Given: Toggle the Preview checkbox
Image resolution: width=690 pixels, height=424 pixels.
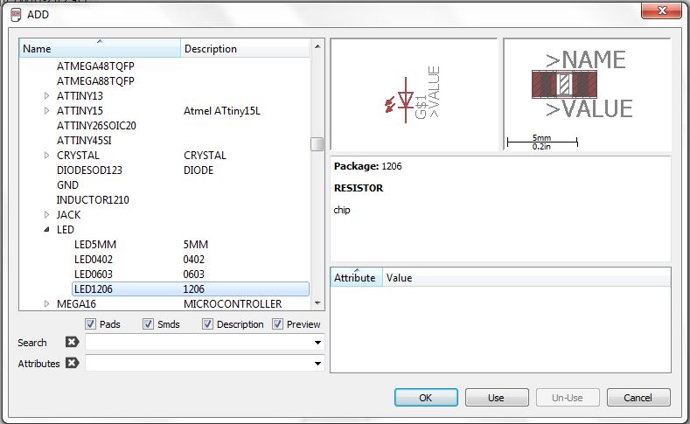Looking at the screenshot, I should tap(277, 324).
